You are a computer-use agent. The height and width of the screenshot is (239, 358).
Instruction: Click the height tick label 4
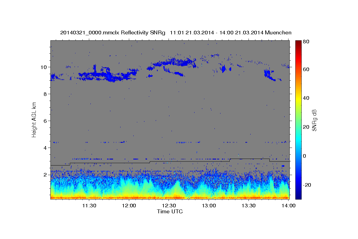coord(46,148)
